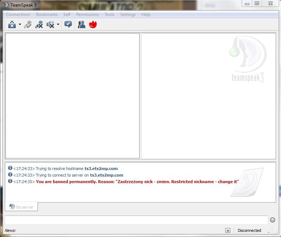The image size is (281, 237).
Task: Open the contacts manager icon
Action: point(82,24)
